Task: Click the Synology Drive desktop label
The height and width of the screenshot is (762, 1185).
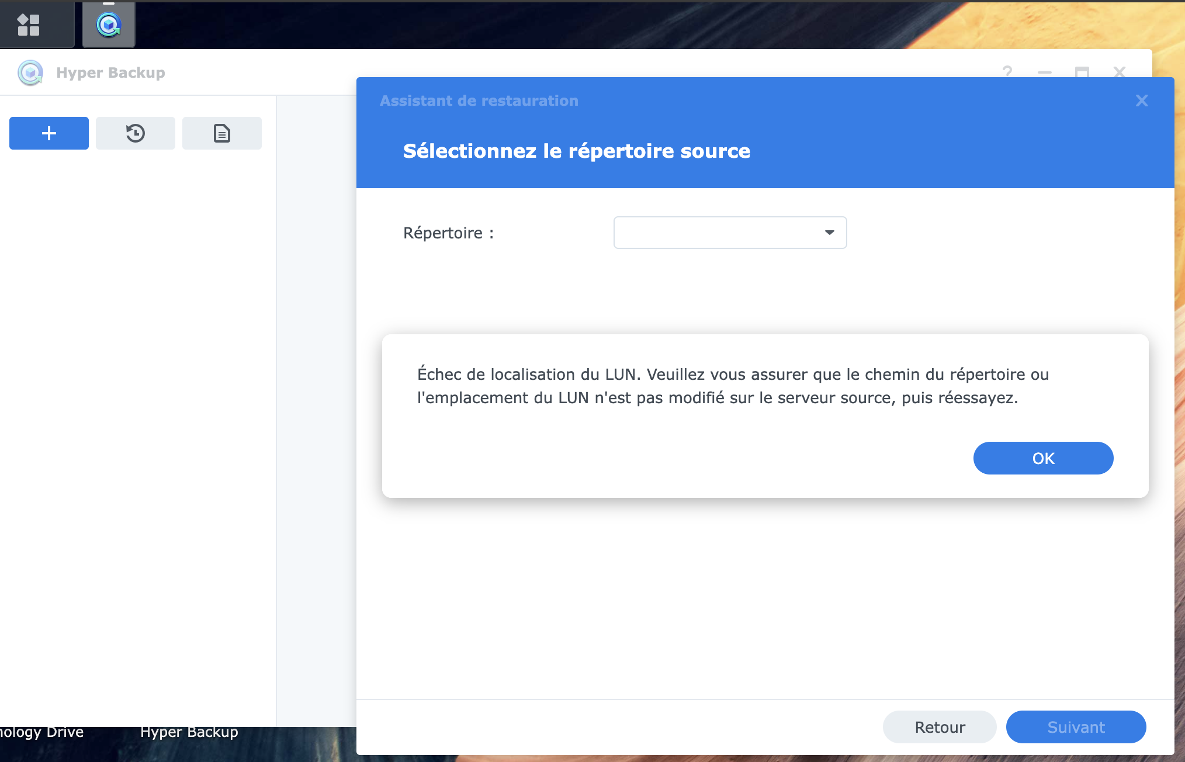Action: click(41, 732)
